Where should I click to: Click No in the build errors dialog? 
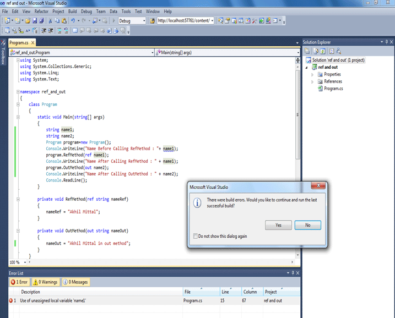click(x=307, y=225)
